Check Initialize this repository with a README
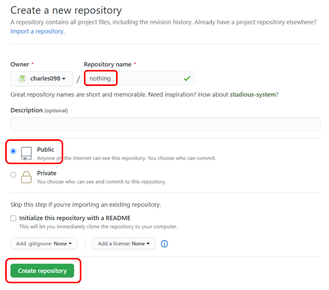The height and width of the screenshot is (290, 329). coord(13,219)
